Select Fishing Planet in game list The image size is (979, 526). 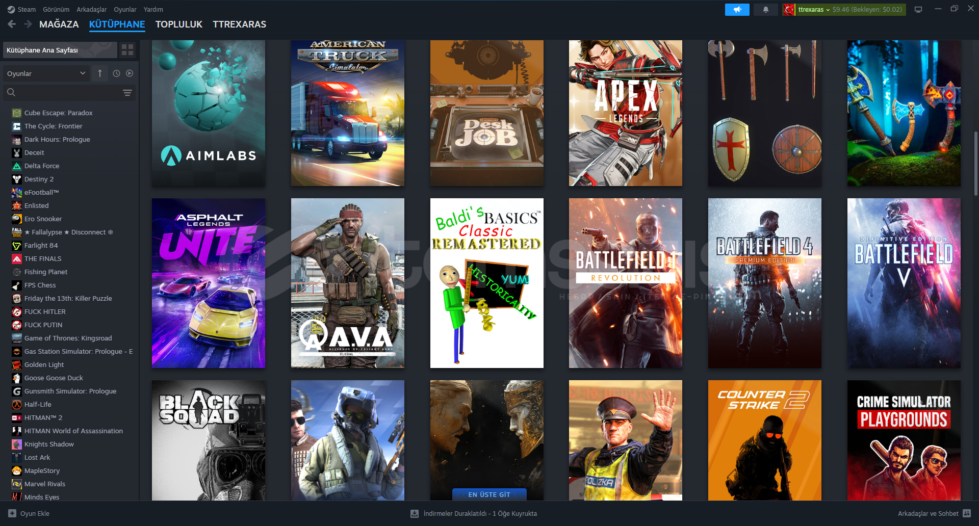pyautogui.click(x=46, y=272)
